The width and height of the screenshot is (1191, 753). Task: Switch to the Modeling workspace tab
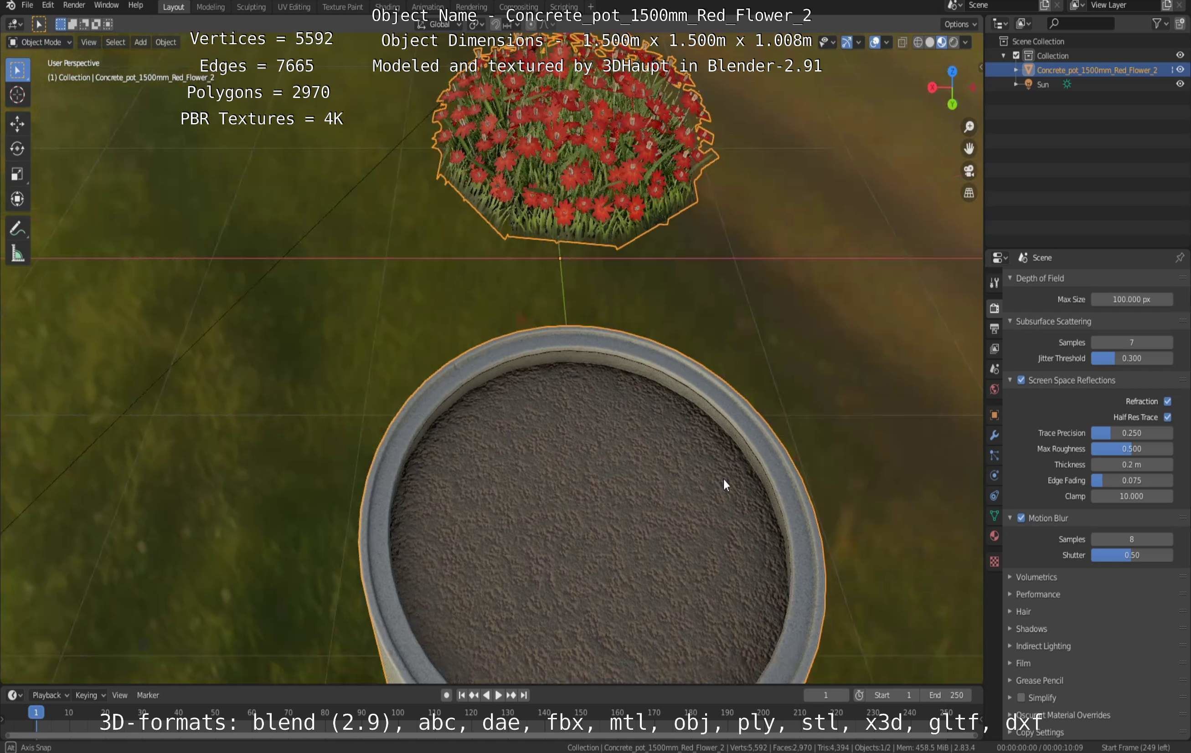point(210,7)
